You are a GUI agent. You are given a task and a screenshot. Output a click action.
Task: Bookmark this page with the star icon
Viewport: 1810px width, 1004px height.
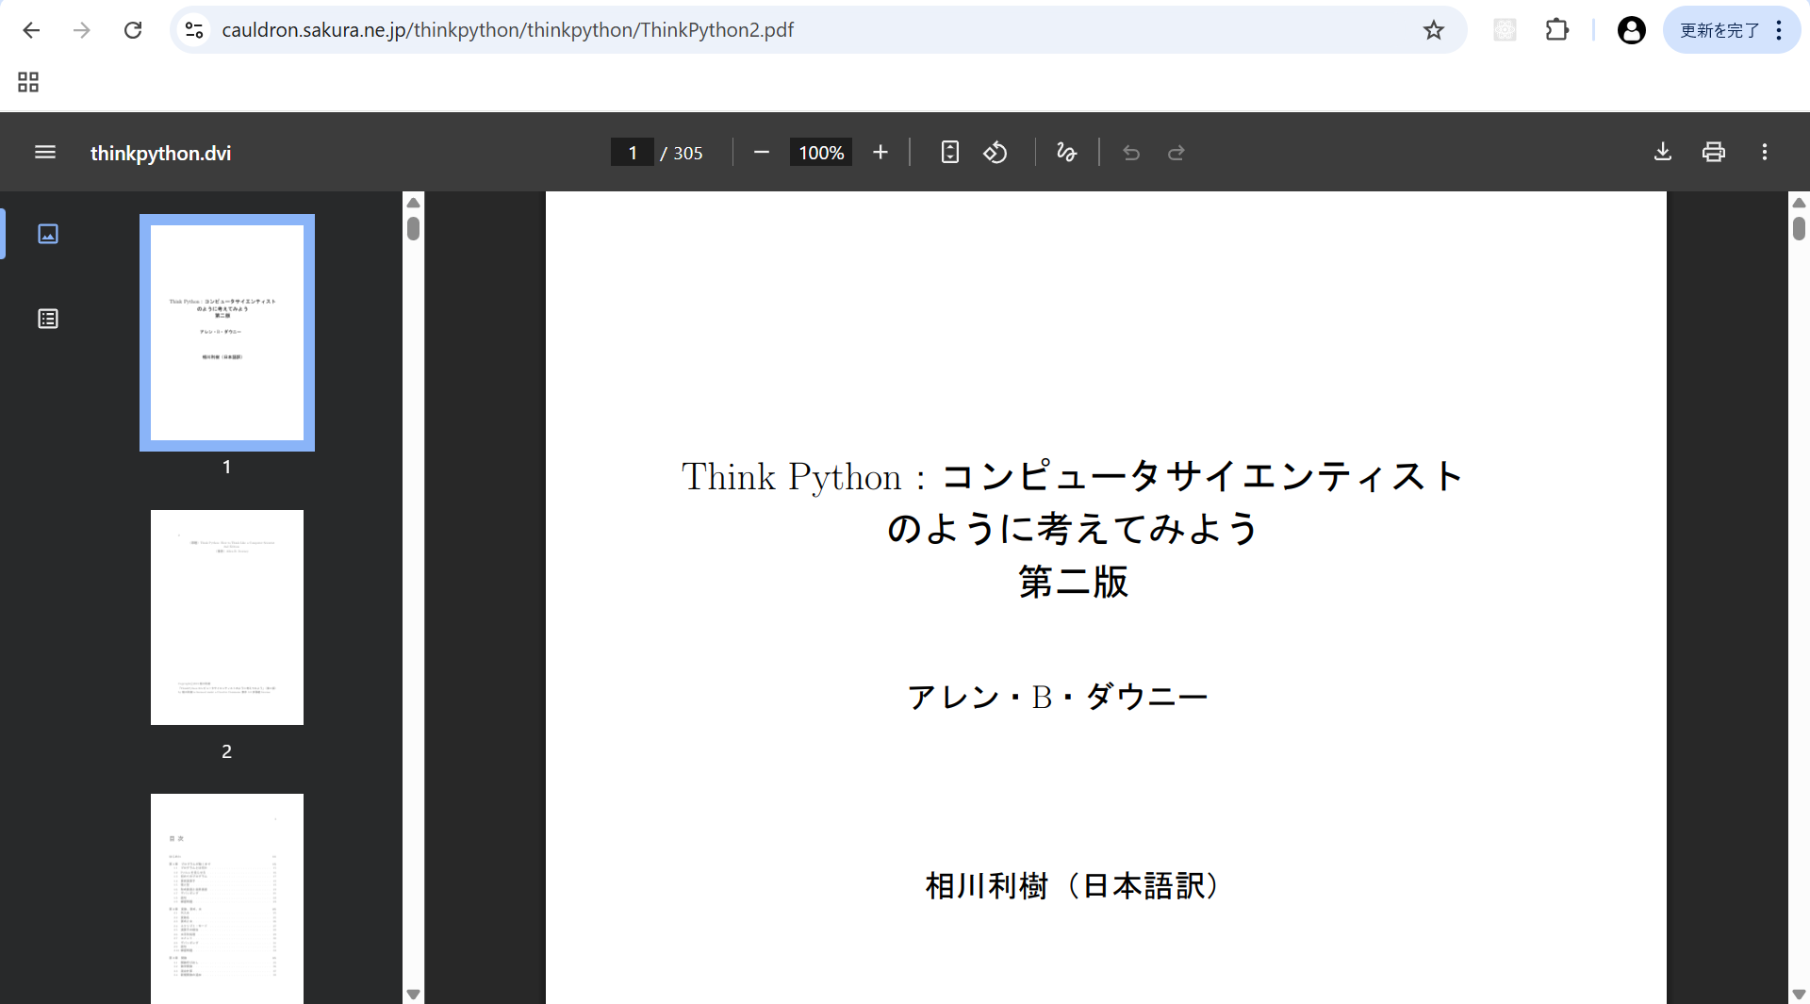[1434, 30]
